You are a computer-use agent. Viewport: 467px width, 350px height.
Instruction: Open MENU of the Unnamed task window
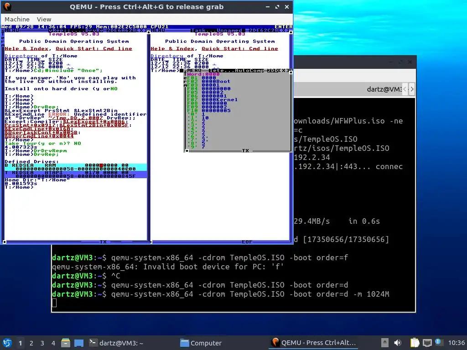pyautogui.click(x=158, y=31)
